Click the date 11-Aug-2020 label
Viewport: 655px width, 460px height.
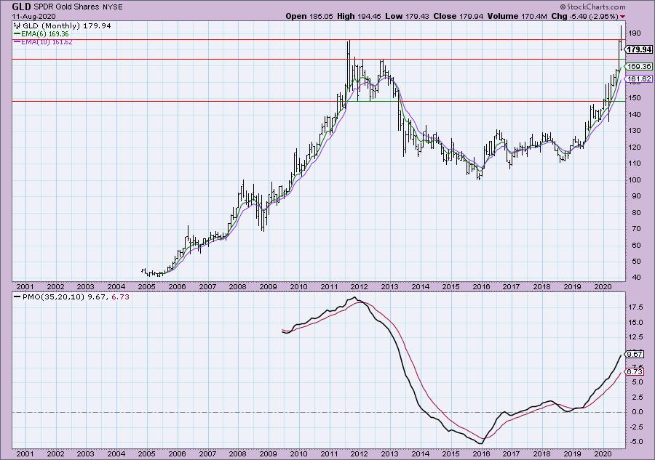tap(33, 16)
